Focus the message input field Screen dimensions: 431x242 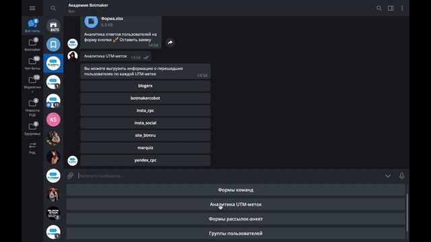pyautogui.click(x=230, y=176)
